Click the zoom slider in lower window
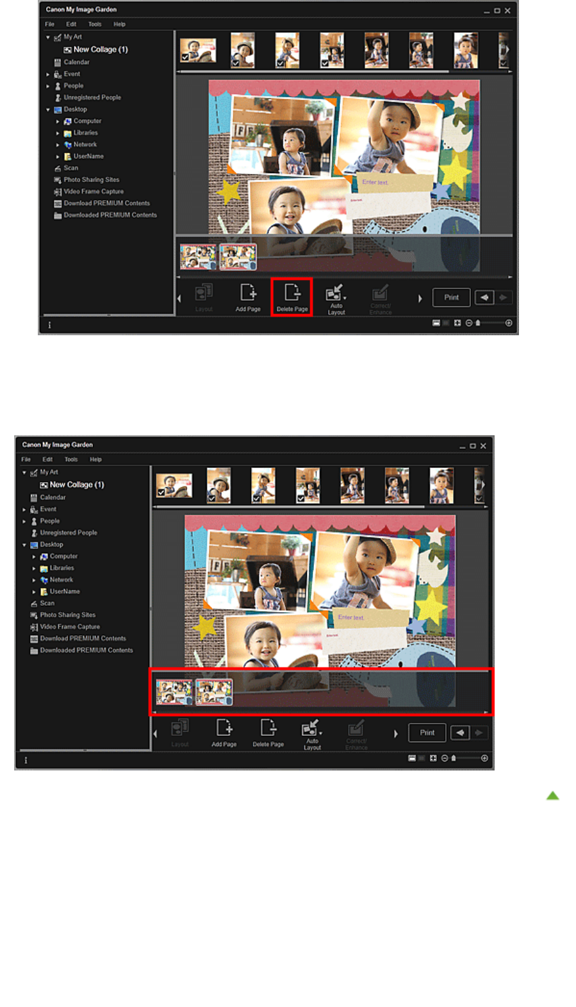 point(465,758)
